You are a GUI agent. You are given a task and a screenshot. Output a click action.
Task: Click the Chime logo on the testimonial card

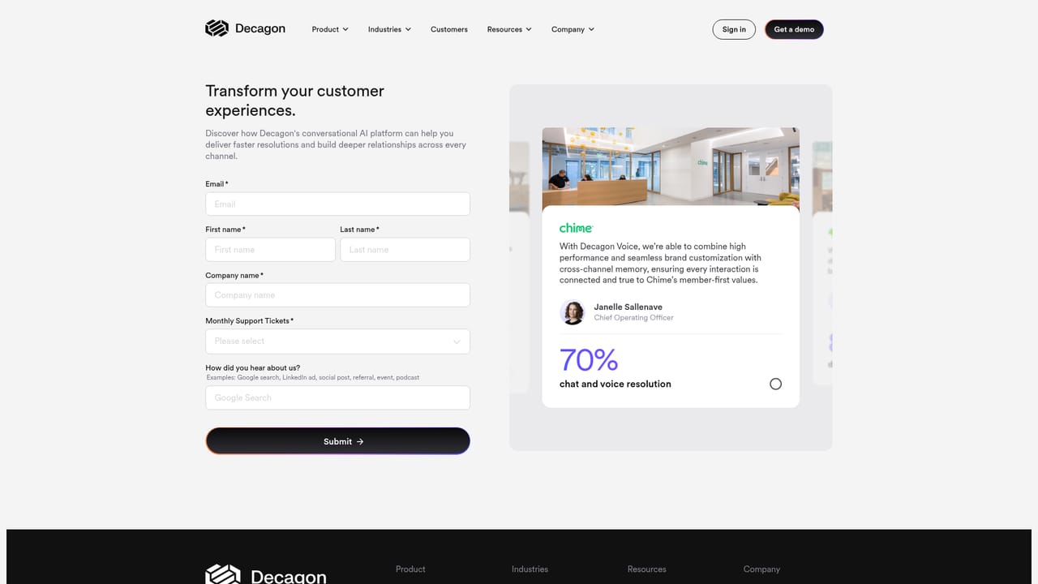pyautogui.click(x=576, y=228)
